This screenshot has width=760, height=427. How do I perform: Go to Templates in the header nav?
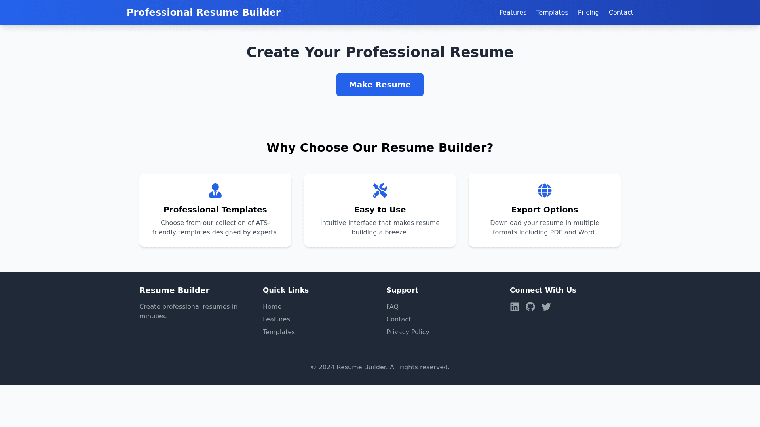pos(552,13)
